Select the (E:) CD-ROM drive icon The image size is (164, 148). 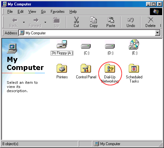point(134,44)
